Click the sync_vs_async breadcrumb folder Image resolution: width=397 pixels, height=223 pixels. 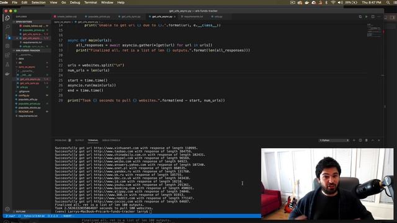62,22
